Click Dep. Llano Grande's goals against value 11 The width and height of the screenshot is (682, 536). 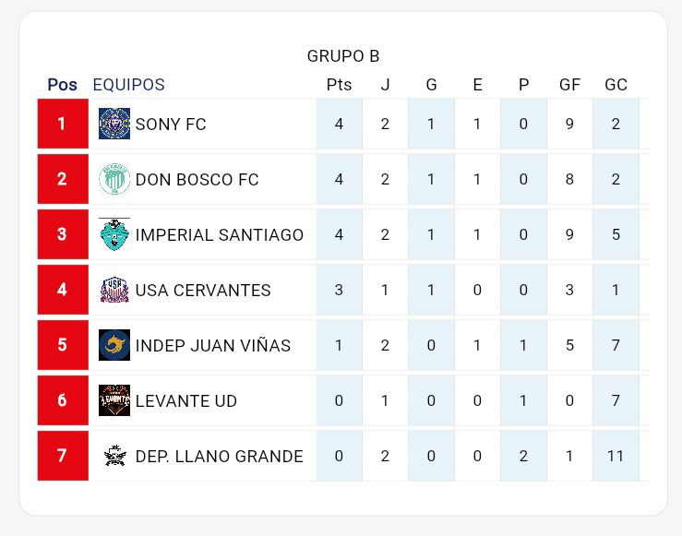click(616, 456)
